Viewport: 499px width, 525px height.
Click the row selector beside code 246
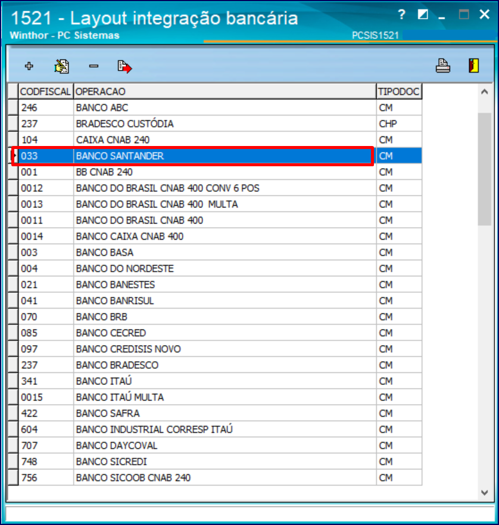click(13, 107)
